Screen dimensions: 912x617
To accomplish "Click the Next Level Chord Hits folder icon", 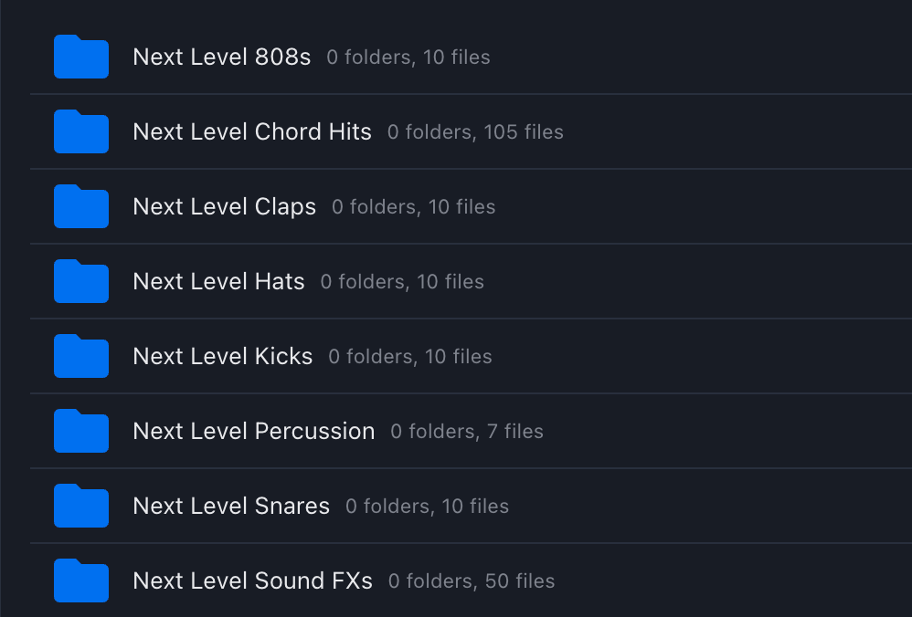I will pos(81,131).
